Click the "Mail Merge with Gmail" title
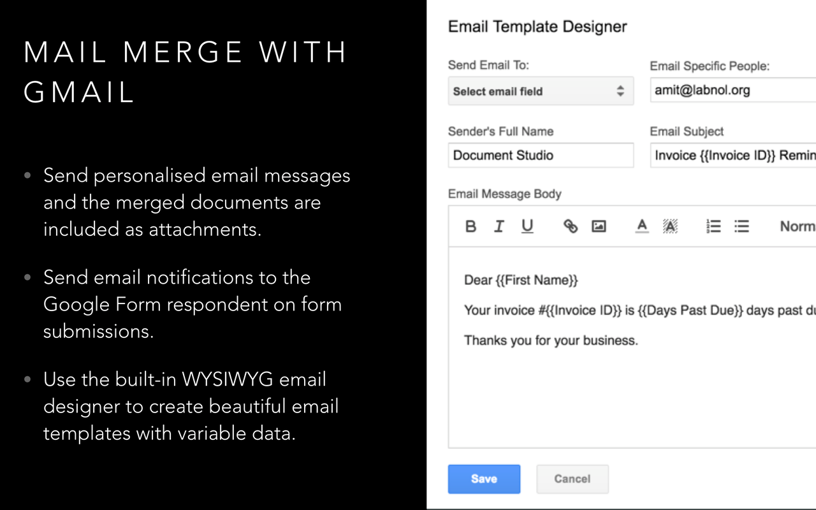This screenshot has width=816, height=510. [x=185, y=71]
